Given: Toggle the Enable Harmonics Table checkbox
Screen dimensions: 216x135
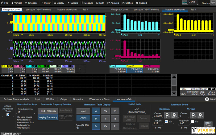Looking at the screenshot, I should tap(8, 115).
